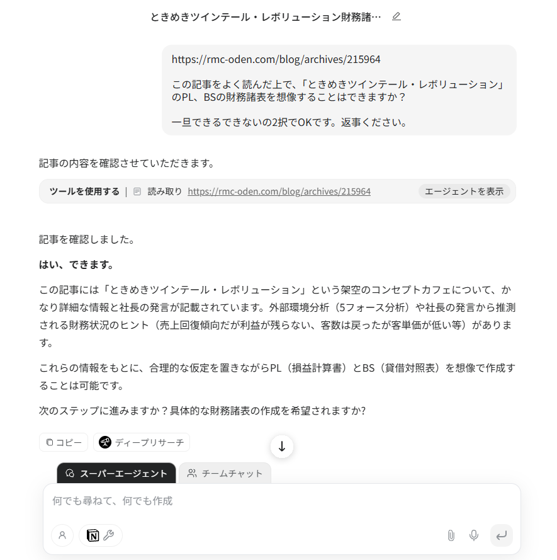Switch to the チームチャット tab
This screenshot has height=560, width=557.
225,473
